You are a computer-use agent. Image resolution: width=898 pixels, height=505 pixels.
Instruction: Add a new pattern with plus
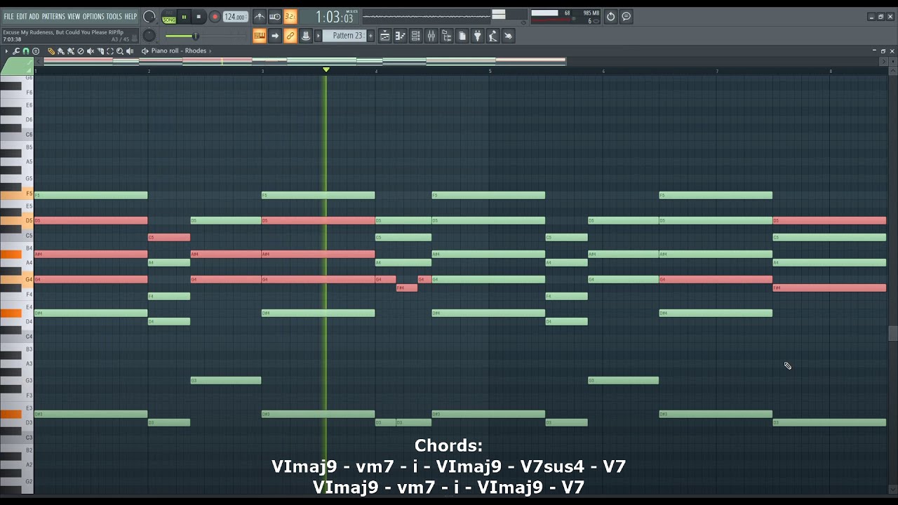click(370, 36)
